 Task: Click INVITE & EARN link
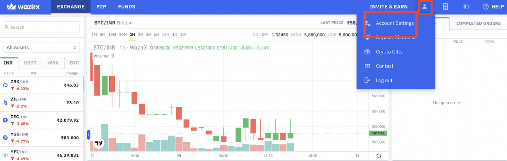click(x=389, y=7)
